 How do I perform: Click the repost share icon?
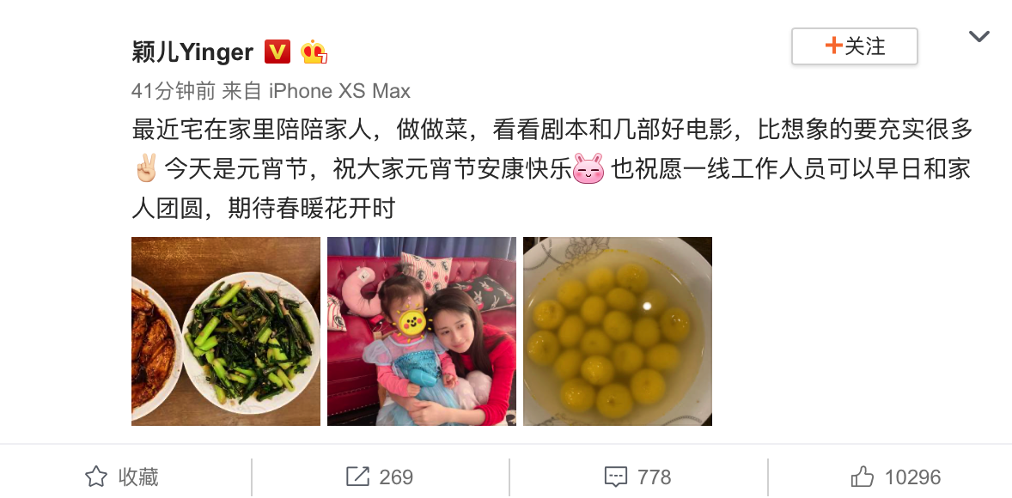[357, 477]
